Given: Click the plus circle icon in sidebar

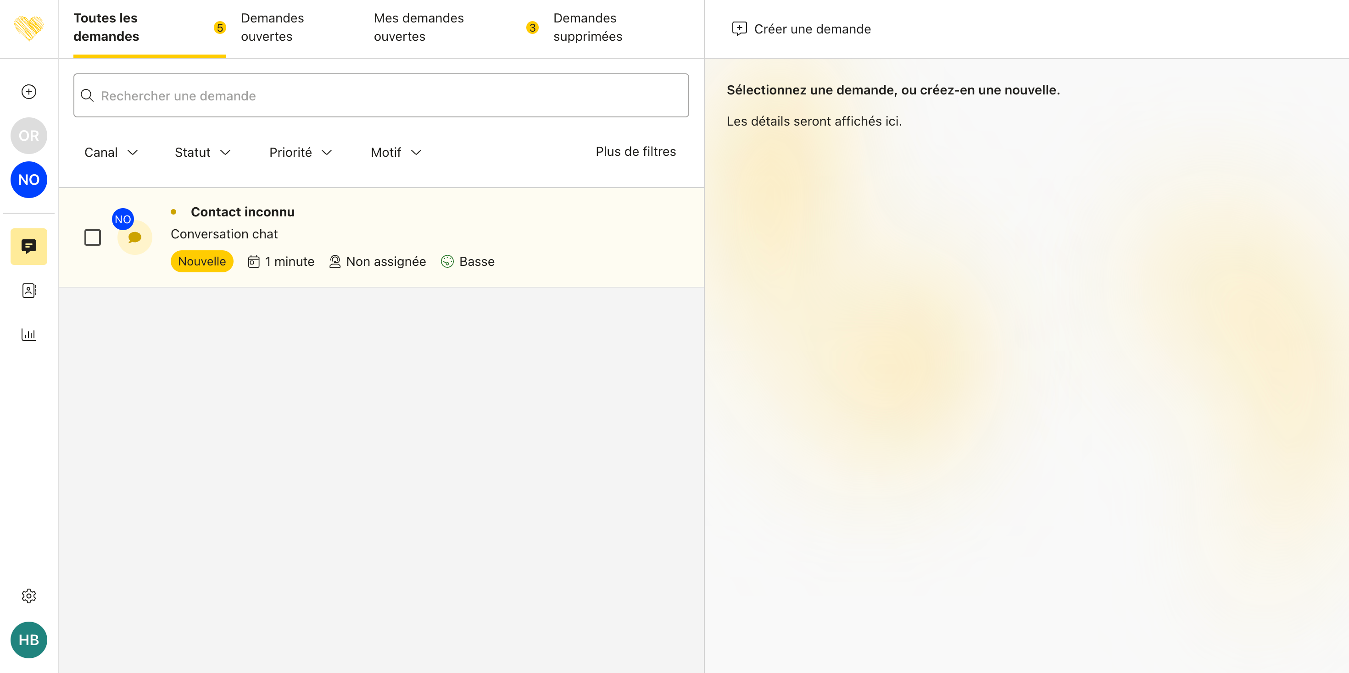Looking at the screenshot, I should point(29,92).
